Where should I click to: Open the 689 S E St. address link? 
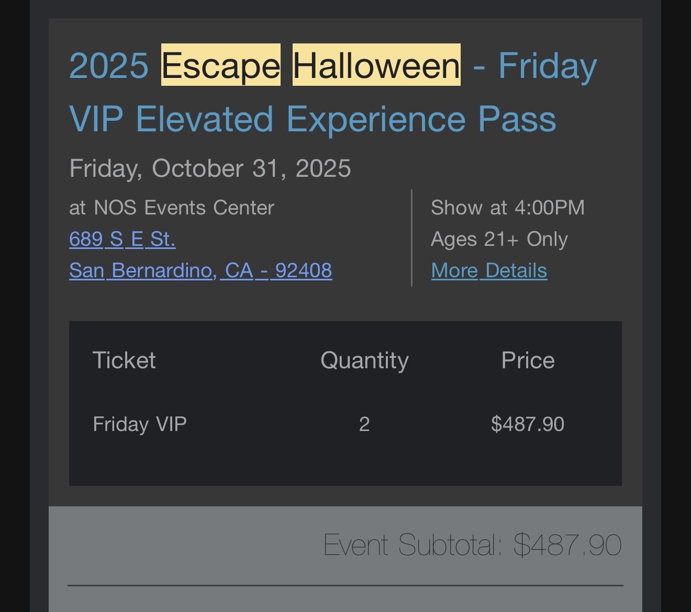click(x=122, y=240)
